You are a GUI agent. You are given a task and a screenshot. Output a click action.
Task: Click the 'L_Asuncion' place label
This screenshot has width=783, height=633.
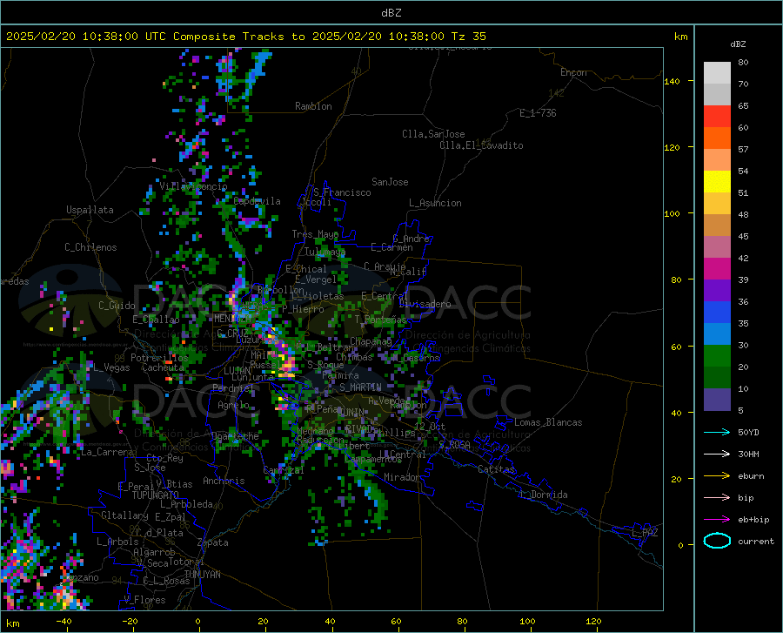pyautogui.click(x=435, y=203)
